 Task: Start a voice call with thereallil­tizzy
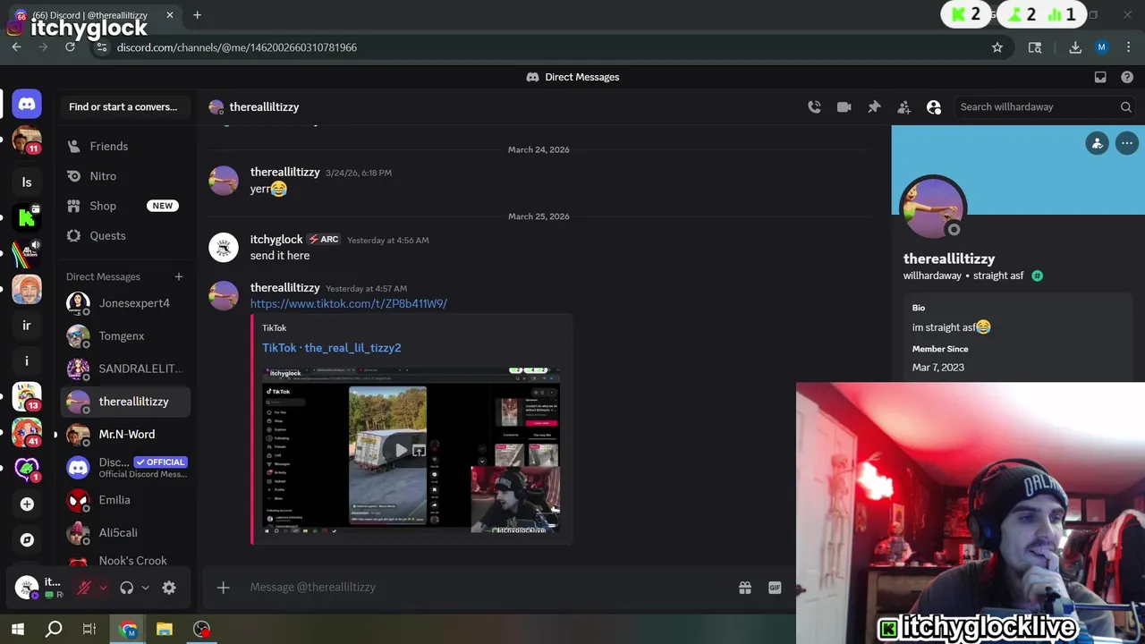[814, 106]
